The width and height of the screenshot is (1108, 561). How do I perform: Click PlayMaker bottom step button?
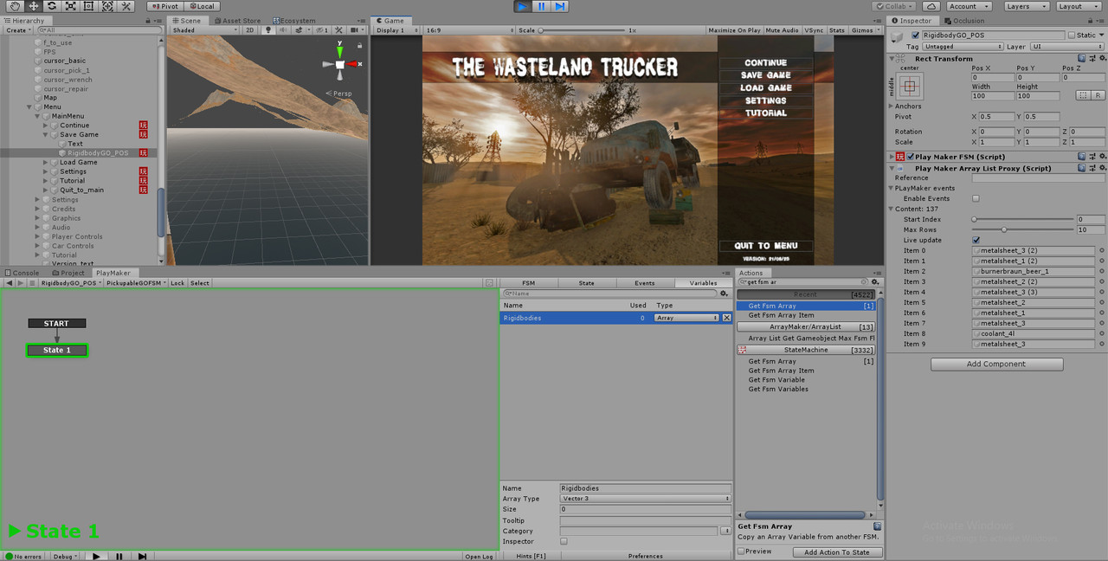click(142, 556)
